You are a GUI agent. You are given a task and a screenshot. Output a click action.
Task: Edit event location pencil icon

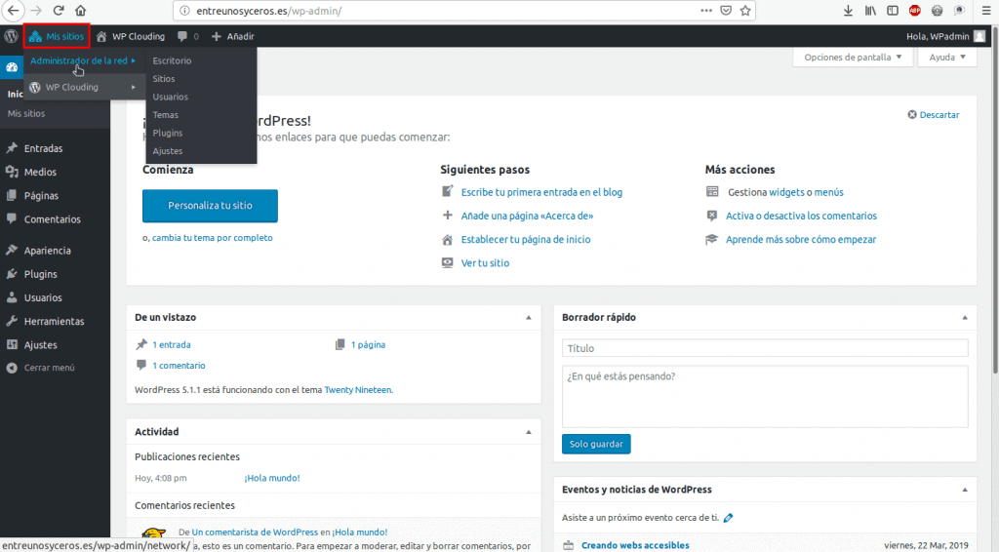[728, 518]
